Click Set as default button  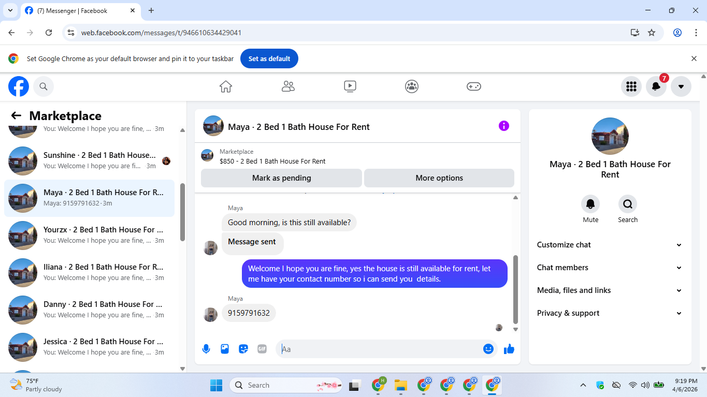[x=269, y=59]
